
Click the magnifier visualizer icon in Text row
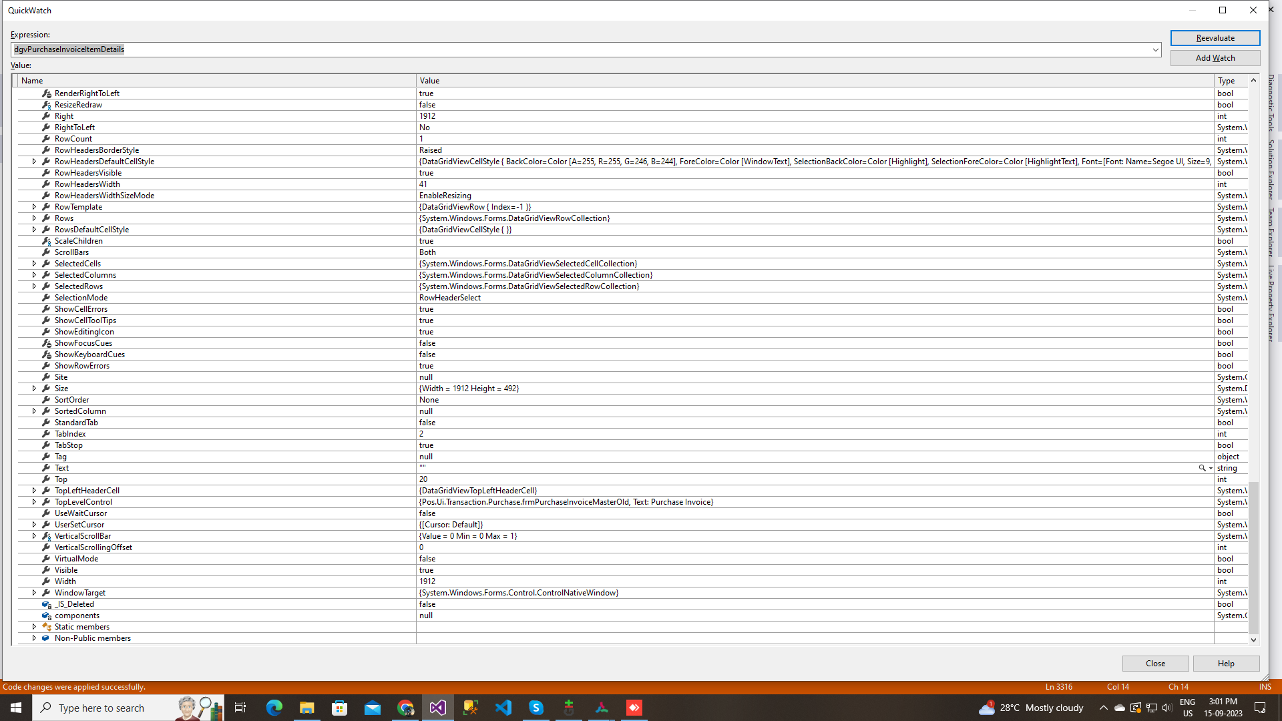coord(1202,468)
